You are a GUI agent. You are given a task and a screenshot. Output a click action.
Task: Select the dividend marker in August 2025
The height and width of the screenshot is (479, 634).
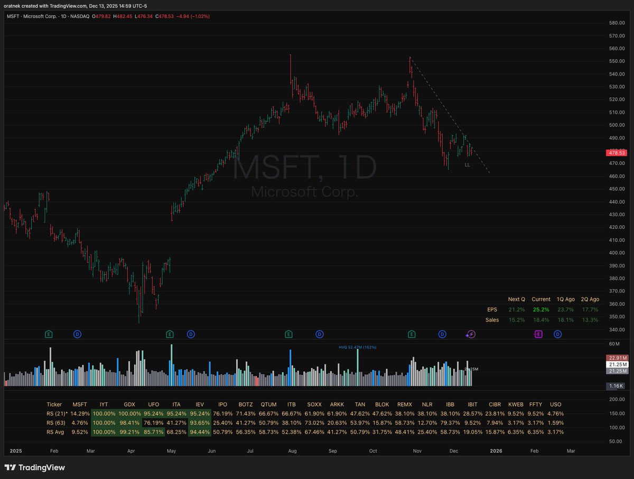(x=320, y=334)
